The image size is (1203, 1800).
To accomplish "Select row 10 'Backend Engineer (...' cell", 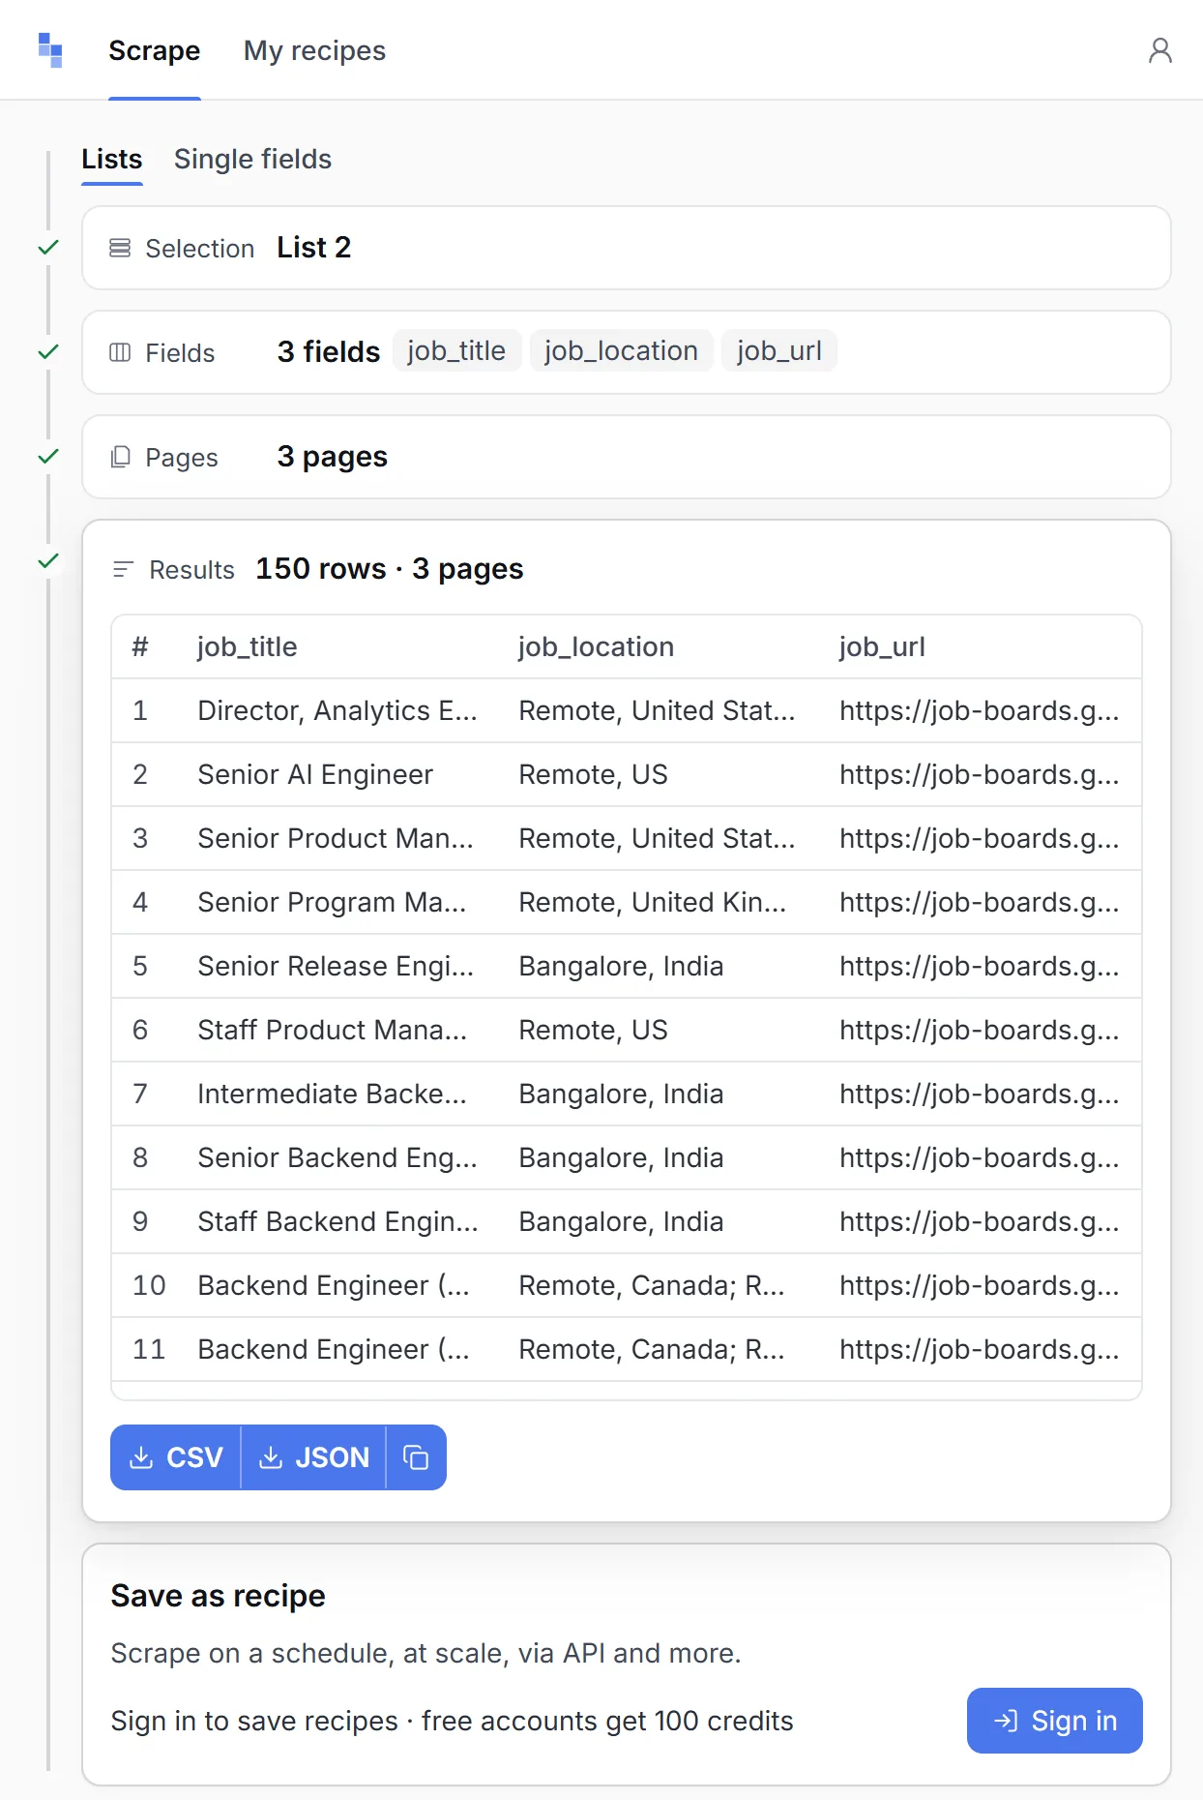I will (x=334, y=1285).
